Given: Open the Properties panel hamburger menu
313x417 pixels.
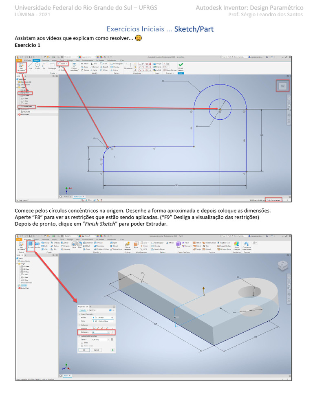Looking at the screenshot, I should 114,307.
